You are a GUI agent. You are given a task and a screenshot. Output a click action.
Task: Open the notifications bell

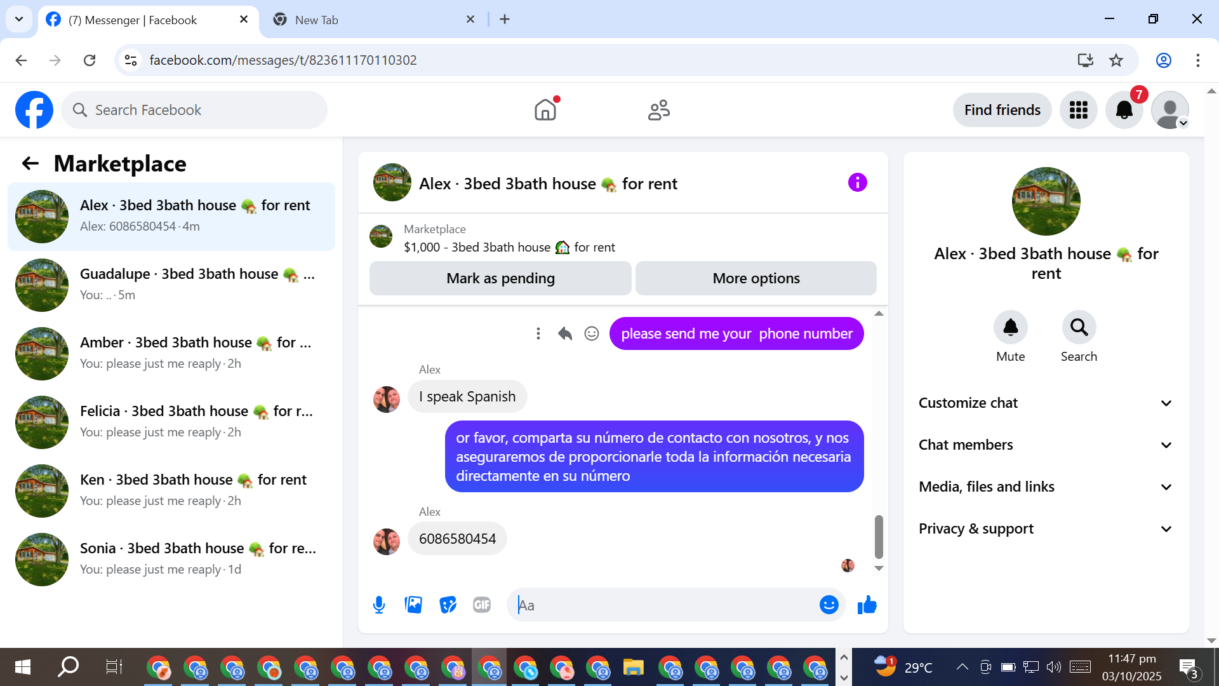pos(1124,110)
